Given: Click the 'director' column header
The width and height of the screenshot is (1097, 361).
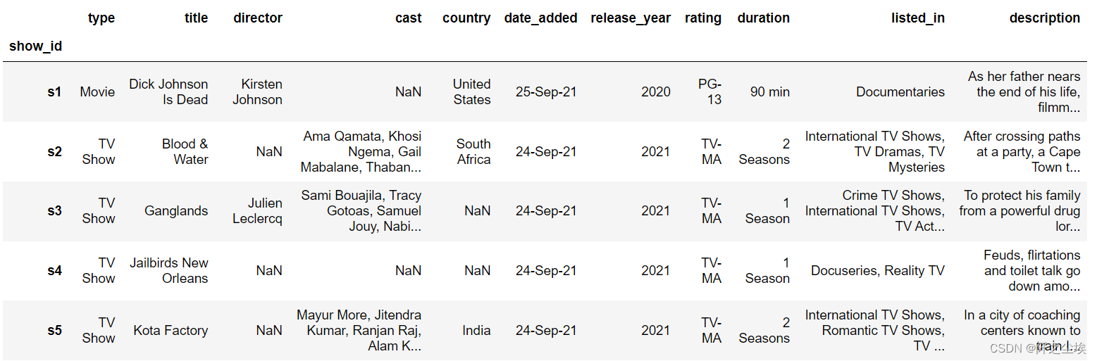Looking at the screenshot, I should (x=258, y=18).
